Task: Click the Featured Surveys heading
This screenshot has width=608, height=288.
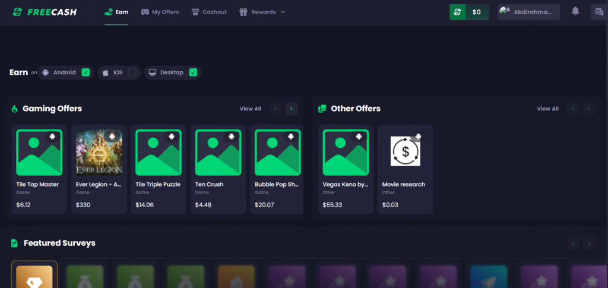Action: 60,243
